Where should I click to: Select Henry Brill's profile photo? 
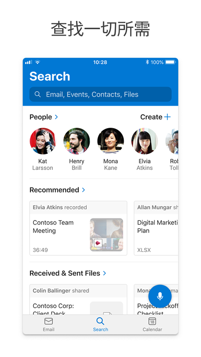click(x=77, y=141)
